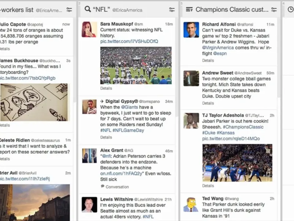Open Champions Classic column settings
294x221 pixels.
274,10
